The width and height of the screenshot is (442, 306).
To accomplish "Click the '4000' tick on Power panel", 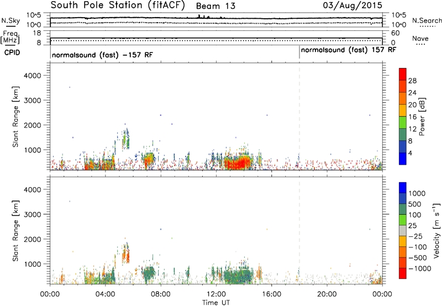I will click(32, 76).
